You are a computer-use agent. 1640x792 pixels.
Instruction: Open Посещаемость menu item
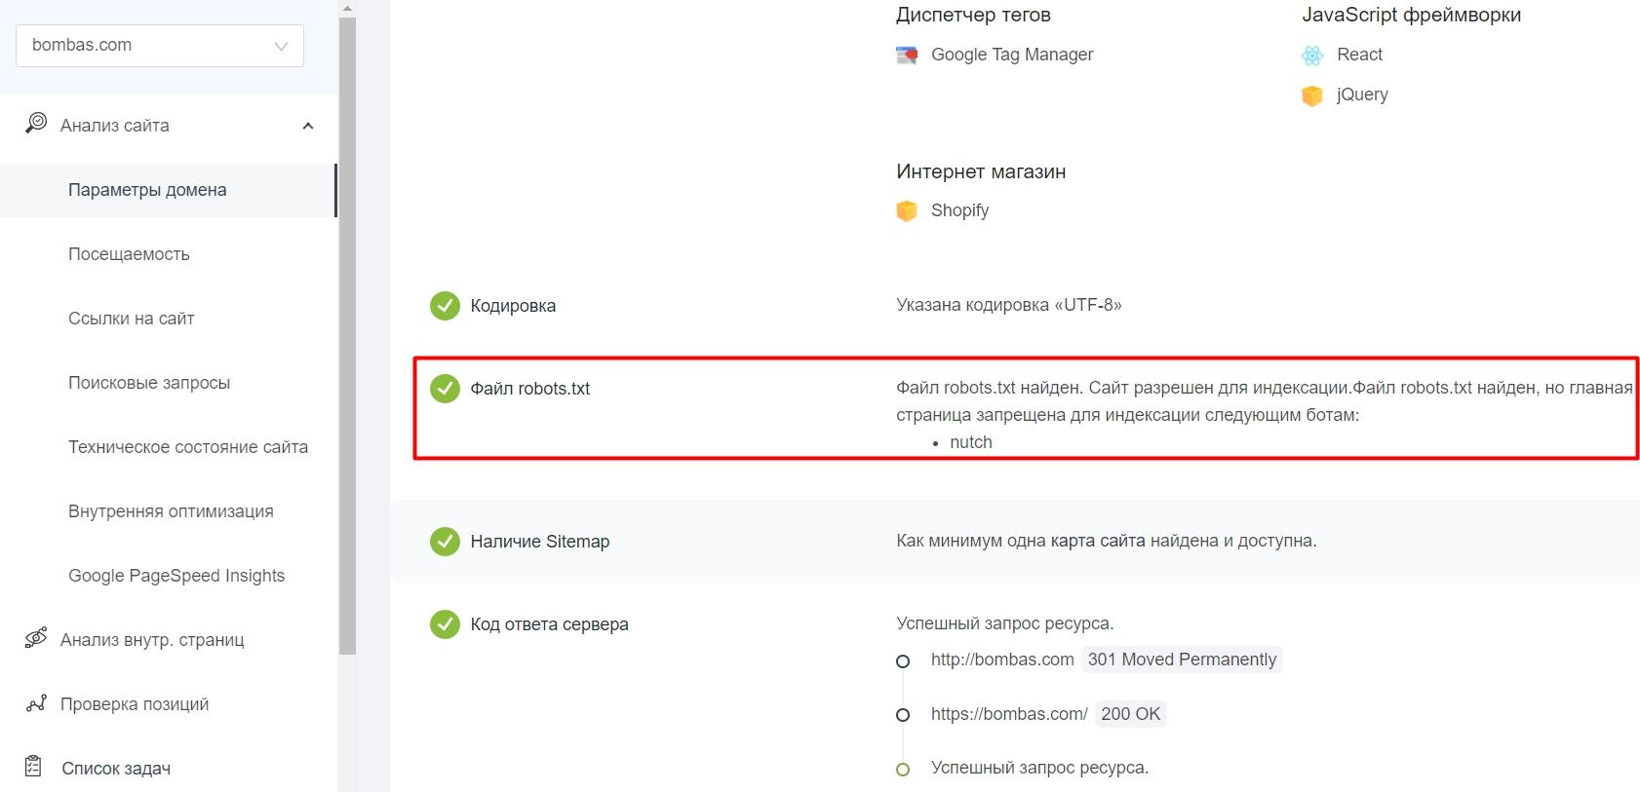[129, 254]
